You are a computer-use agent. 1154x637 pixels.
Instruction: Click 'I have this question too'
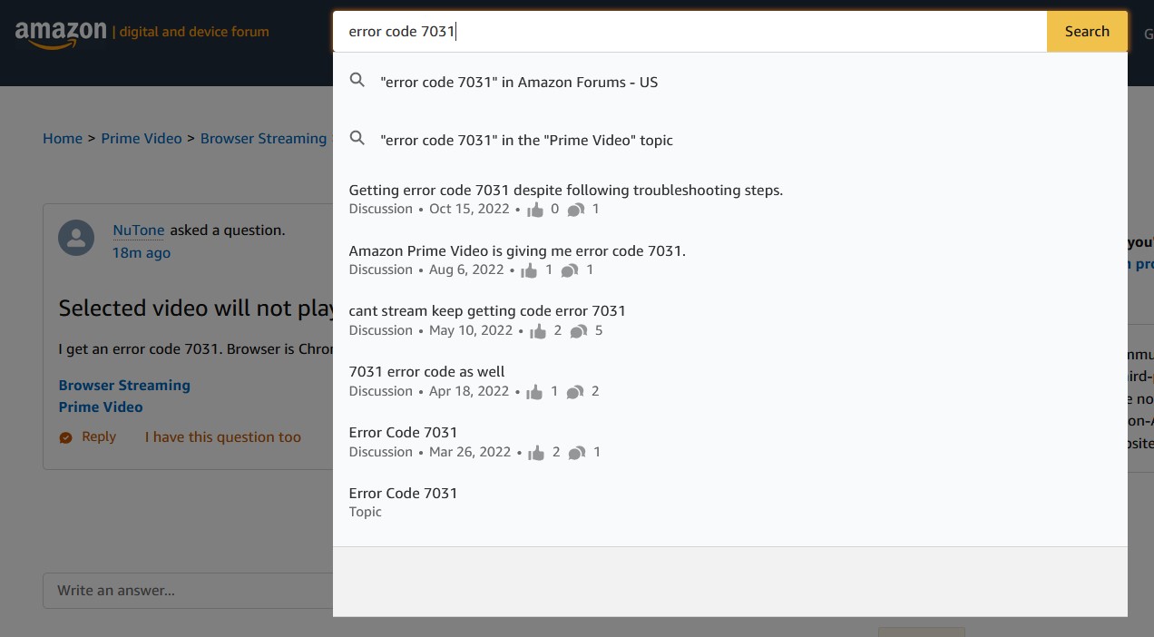(223, 436)
